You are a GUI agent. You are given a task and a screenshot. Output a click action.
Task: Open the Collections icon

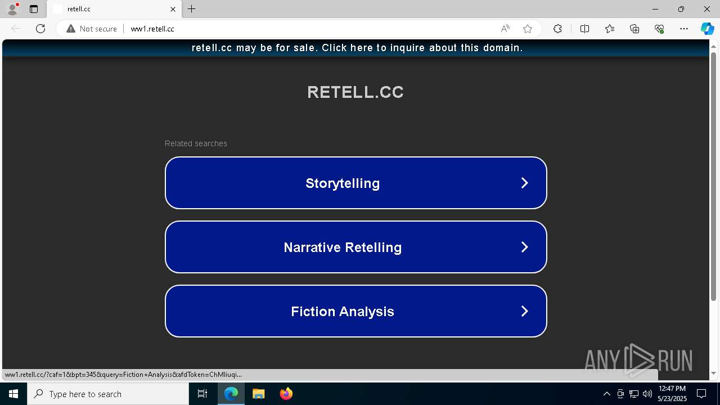634,29
